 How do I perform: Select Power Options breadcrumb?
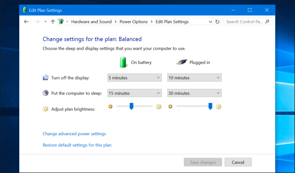[133, 22]
